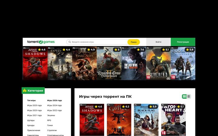Viewport: 218px width, 136px height.
Task: Open the Стратегии category
Action: pos(52,130)
